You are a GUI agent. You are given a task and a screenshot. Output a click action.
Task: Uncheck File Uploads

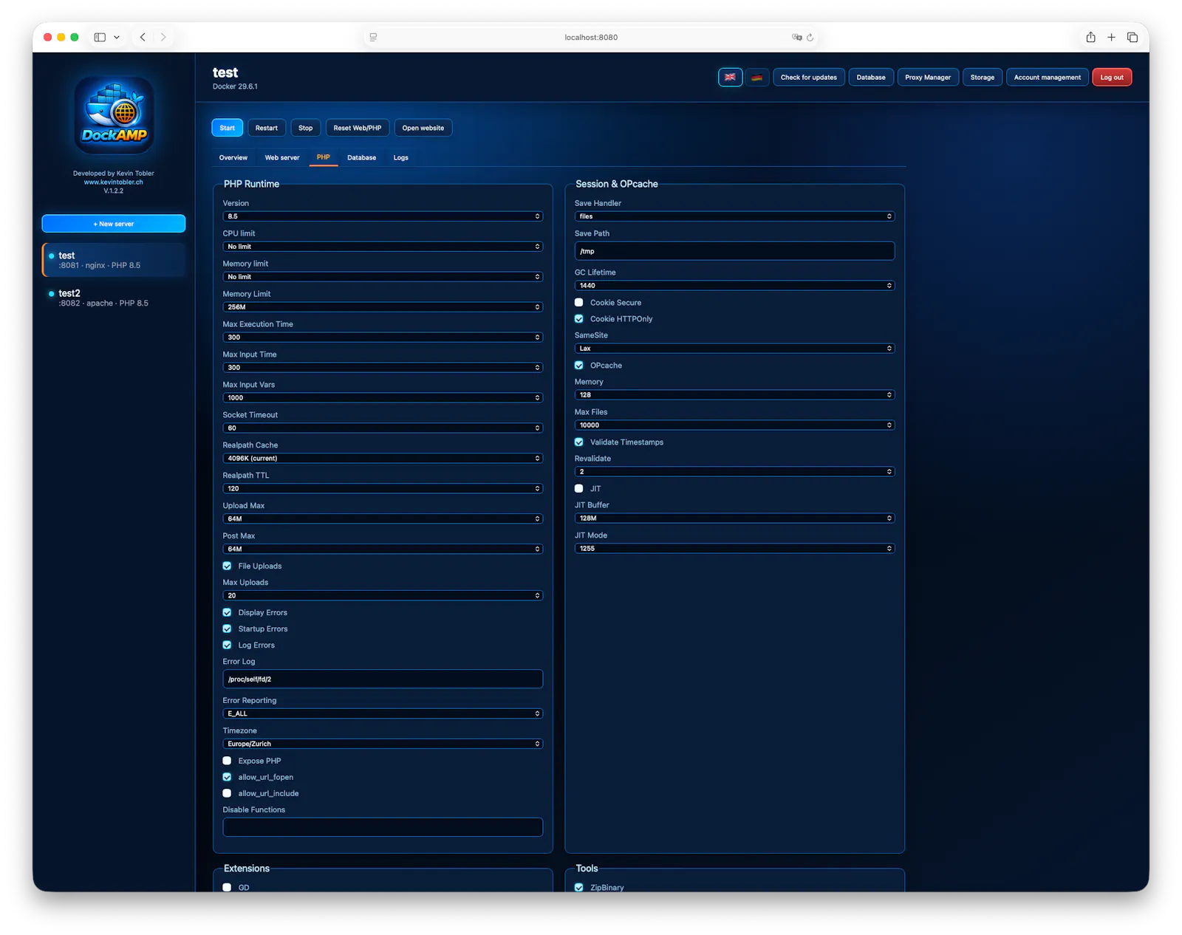click(x=227, y=566)
